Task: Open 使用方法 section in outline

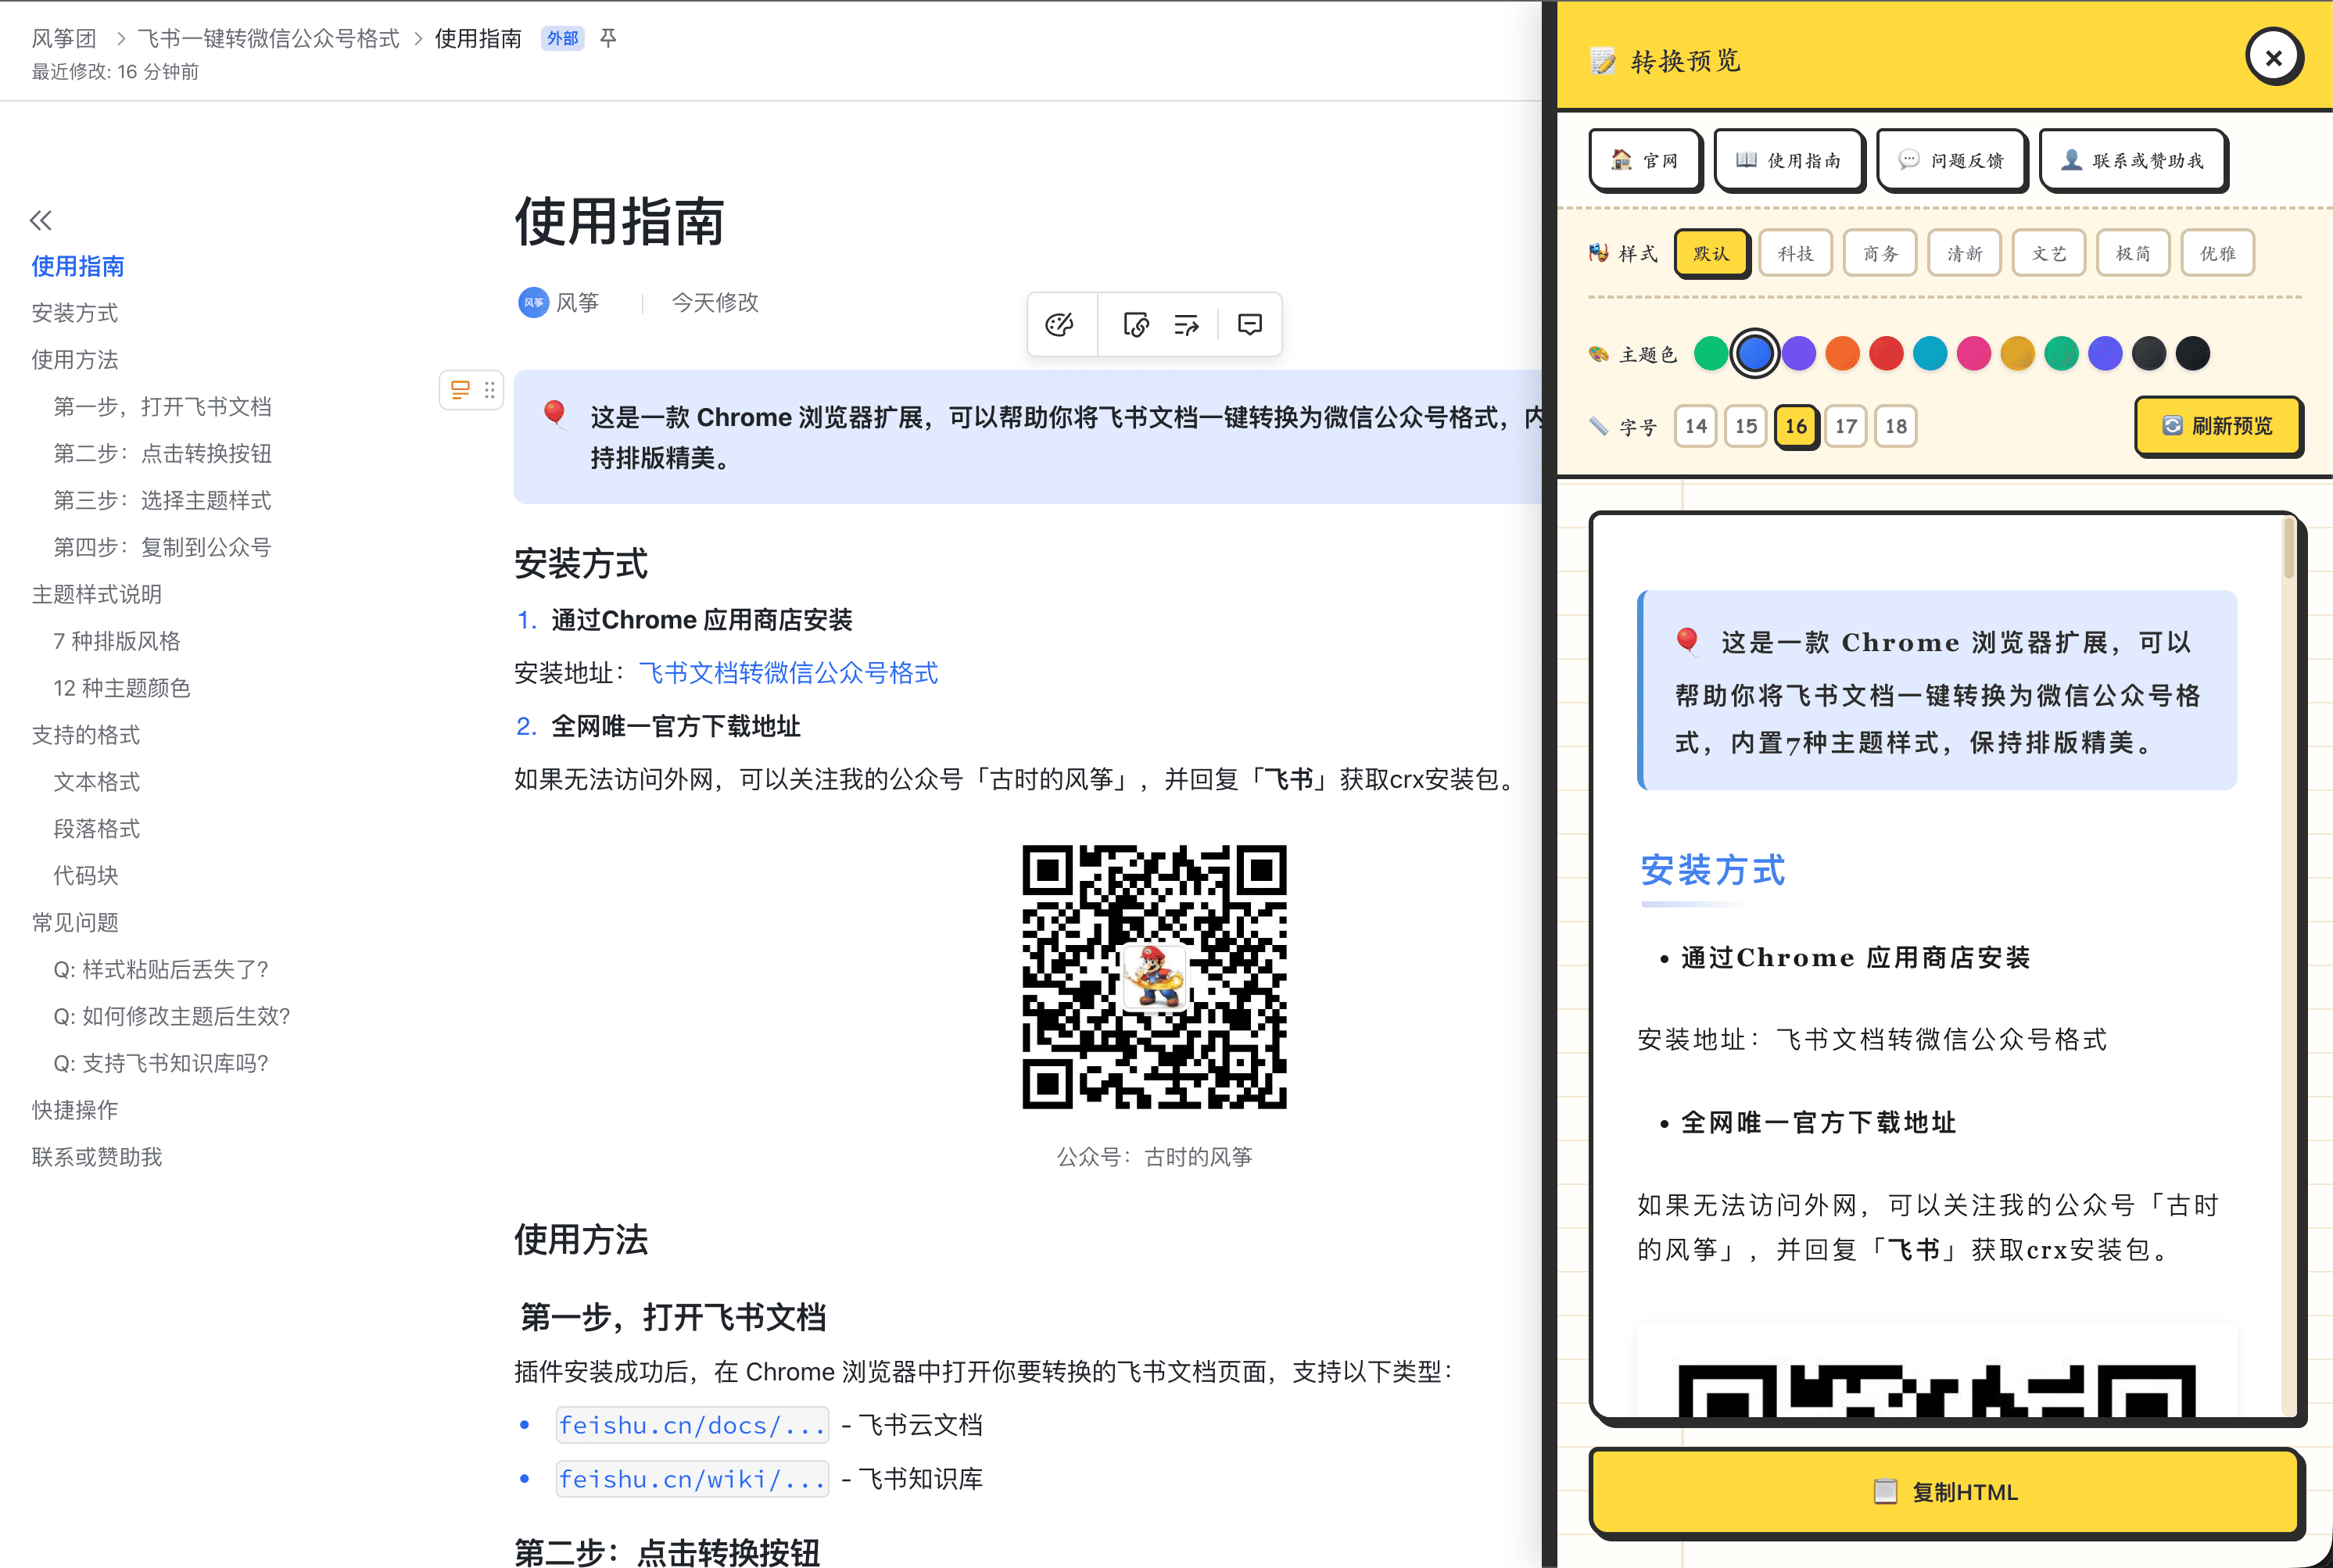Action: click(75, 359)
